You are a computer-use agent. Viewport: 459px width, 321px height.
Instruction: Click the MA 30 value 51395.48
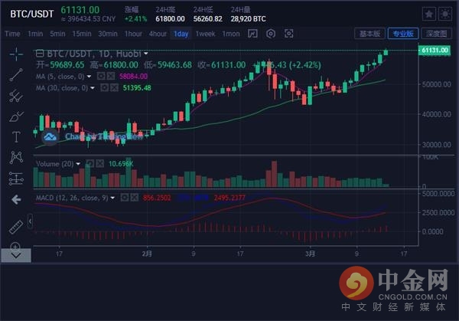pyautogui.click(x=137, y=87)
